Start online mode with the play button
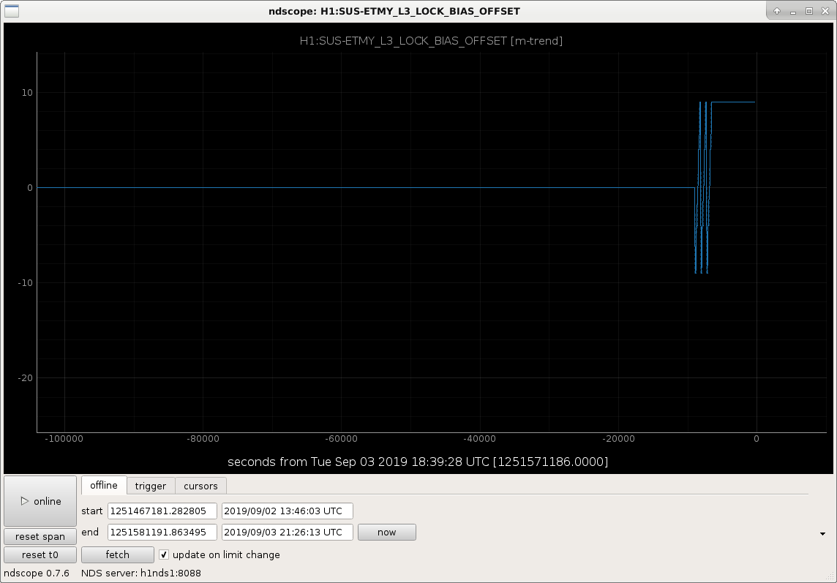Image resolution: width=837 pixels, height=583 pixels. click(40, 501)
